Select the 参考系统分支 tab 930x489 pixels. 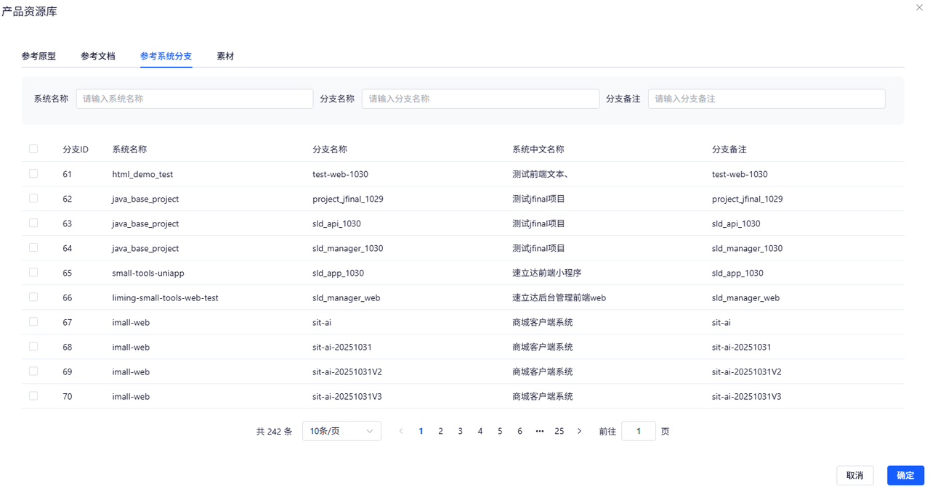point(166,56)
